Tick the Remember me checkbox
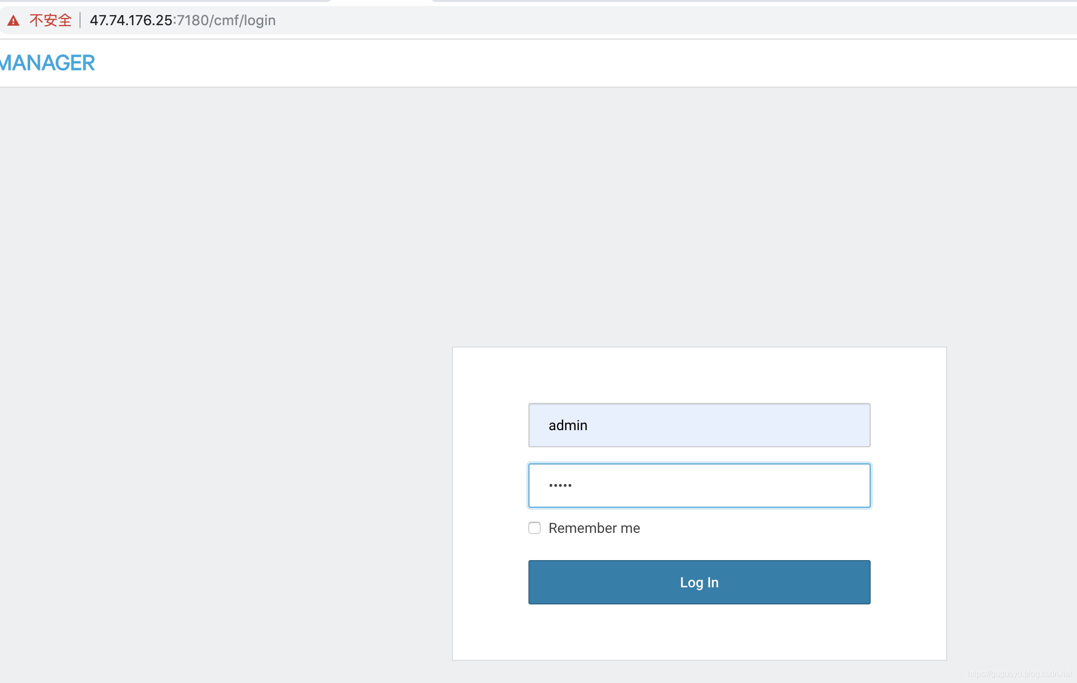Screen dimensions: 1077x683 click(x=534, y=528)
